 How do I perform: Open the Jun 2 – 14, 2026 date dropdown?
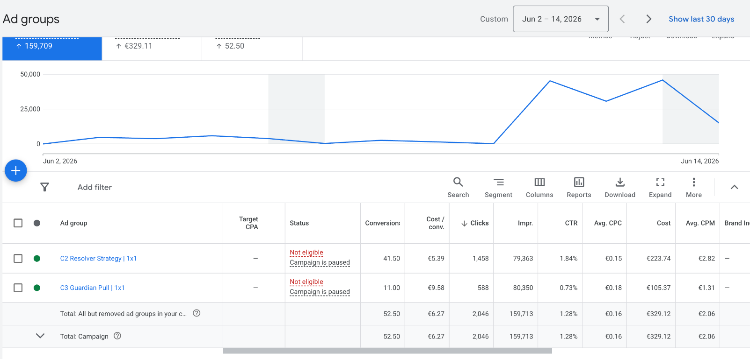561,19
